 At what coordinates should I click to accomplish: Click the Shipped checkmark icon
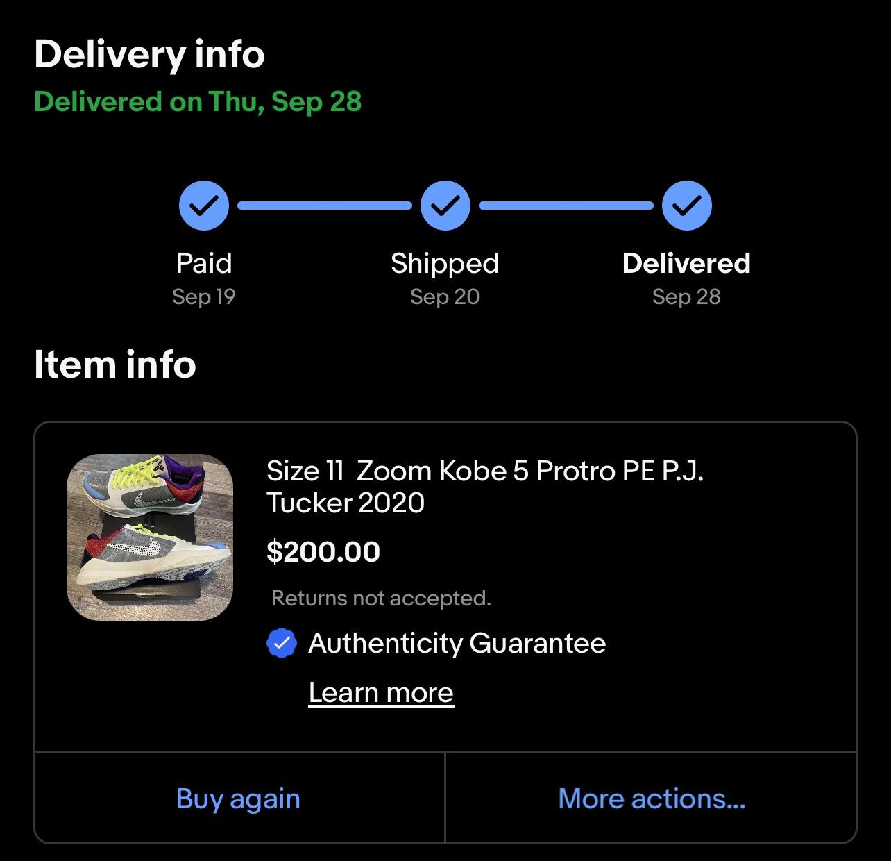pos(445,205)
